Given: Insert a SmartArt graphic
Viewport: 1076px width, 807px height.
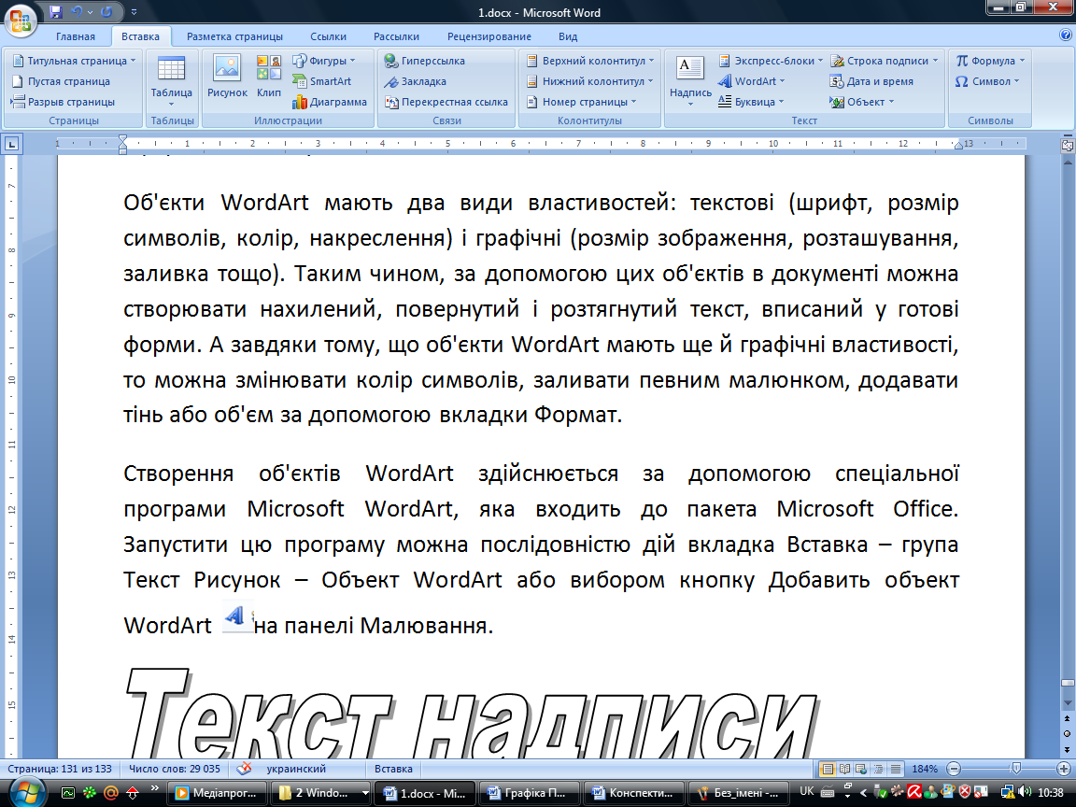Looking at the screenshot, I should [322, 81].
